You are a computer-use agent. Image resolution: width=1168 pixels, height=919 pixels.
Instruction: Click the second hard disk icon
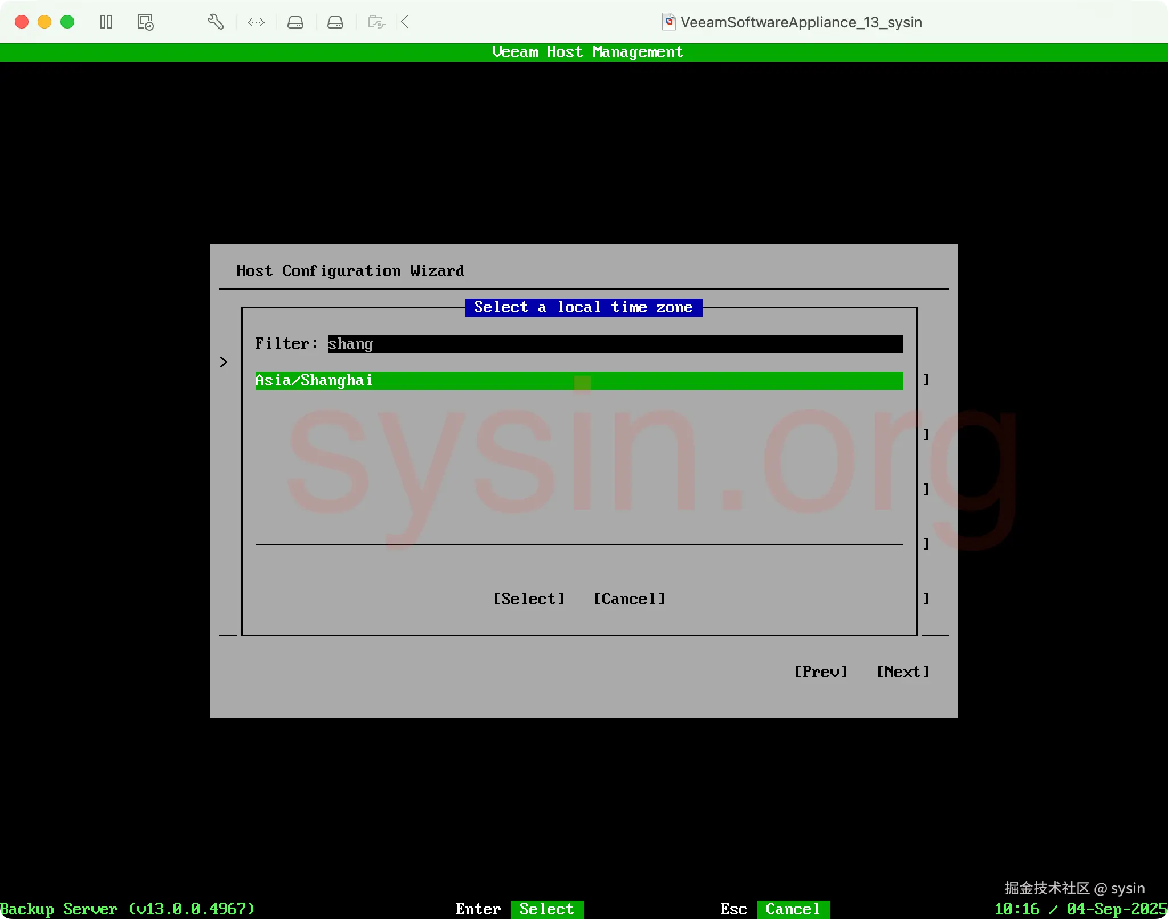335,22
